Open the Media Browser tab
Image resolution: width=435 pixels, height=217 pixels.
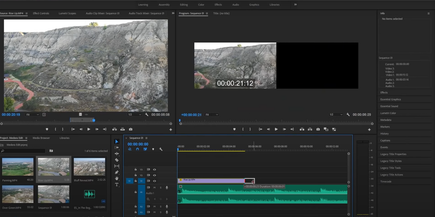pyautogui.click(x=41, y=138)
